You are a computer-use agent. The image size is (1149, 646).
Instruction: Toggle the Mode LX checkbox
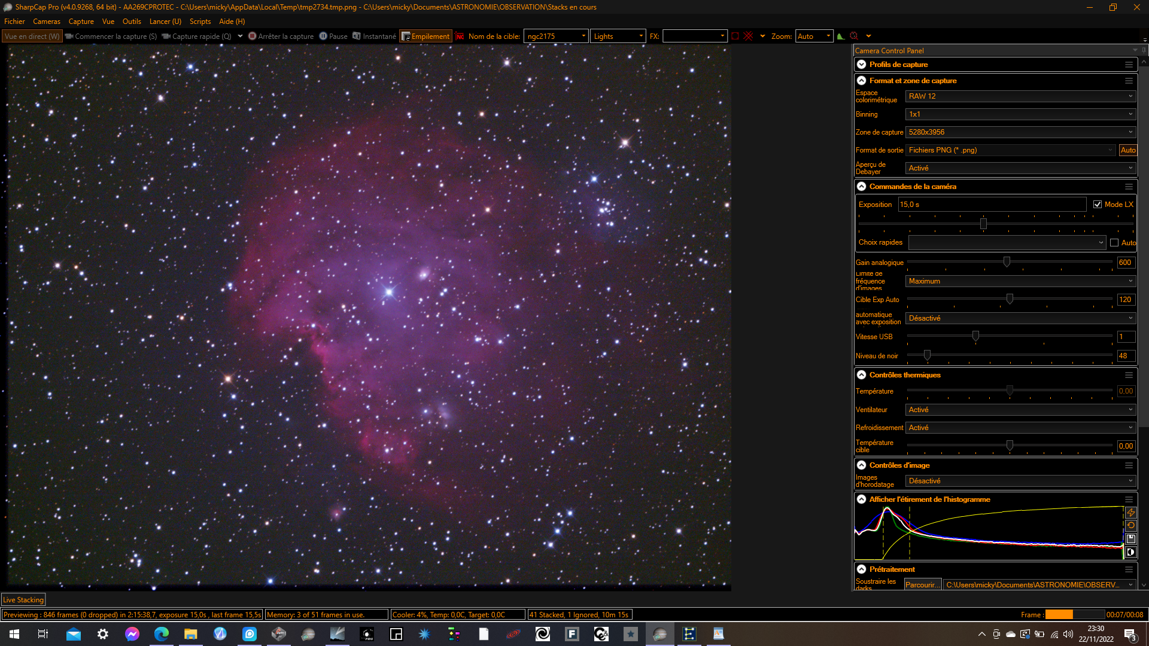1098,205
